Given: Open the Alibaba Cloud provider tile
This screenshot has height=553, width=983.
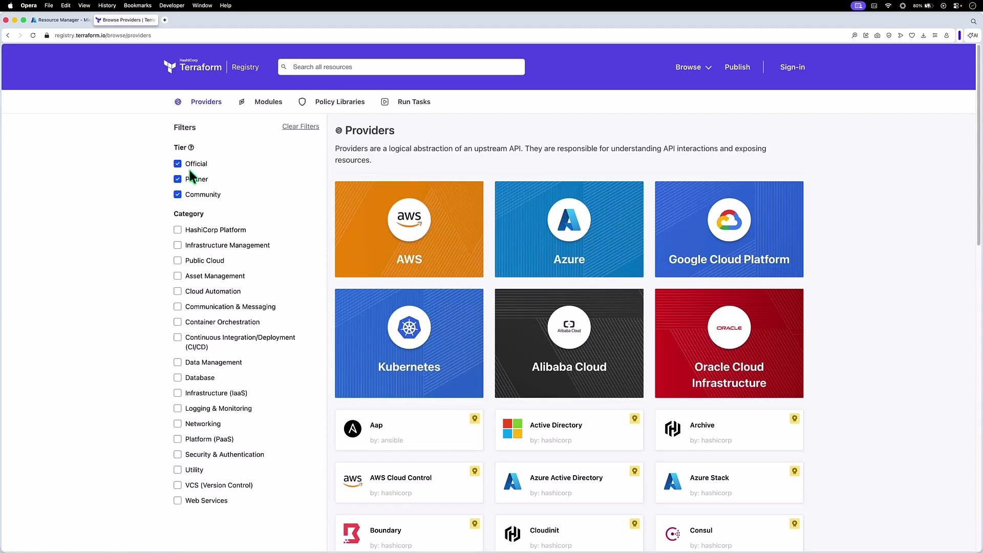Looking at the screenshot, I should point(569,343).
